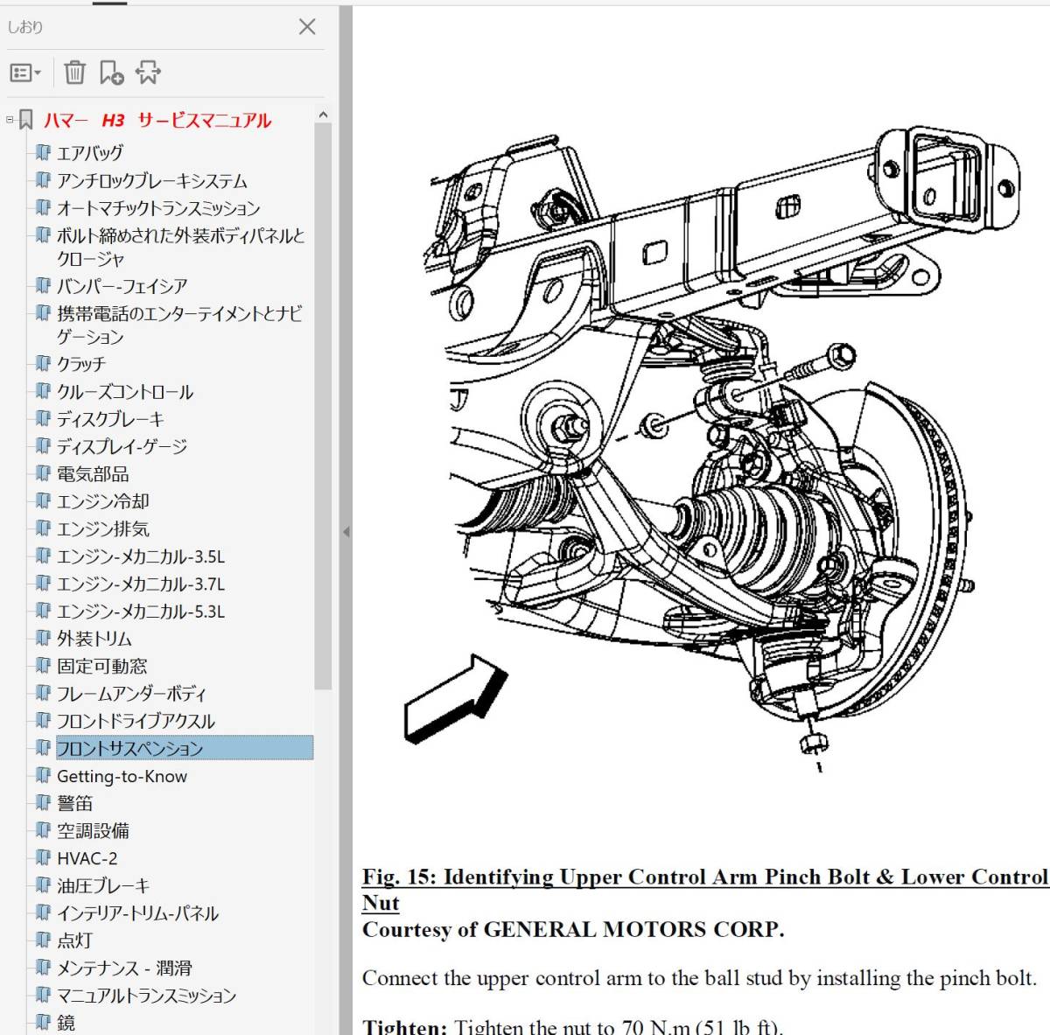Open the フロントドライブアクスル bookmark
Screen dimensions: 1050x1035
click(x=136, y=721)
